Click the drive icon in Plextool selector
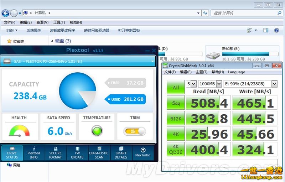Viewport: 285px width, 182px height. pos(7,61)
